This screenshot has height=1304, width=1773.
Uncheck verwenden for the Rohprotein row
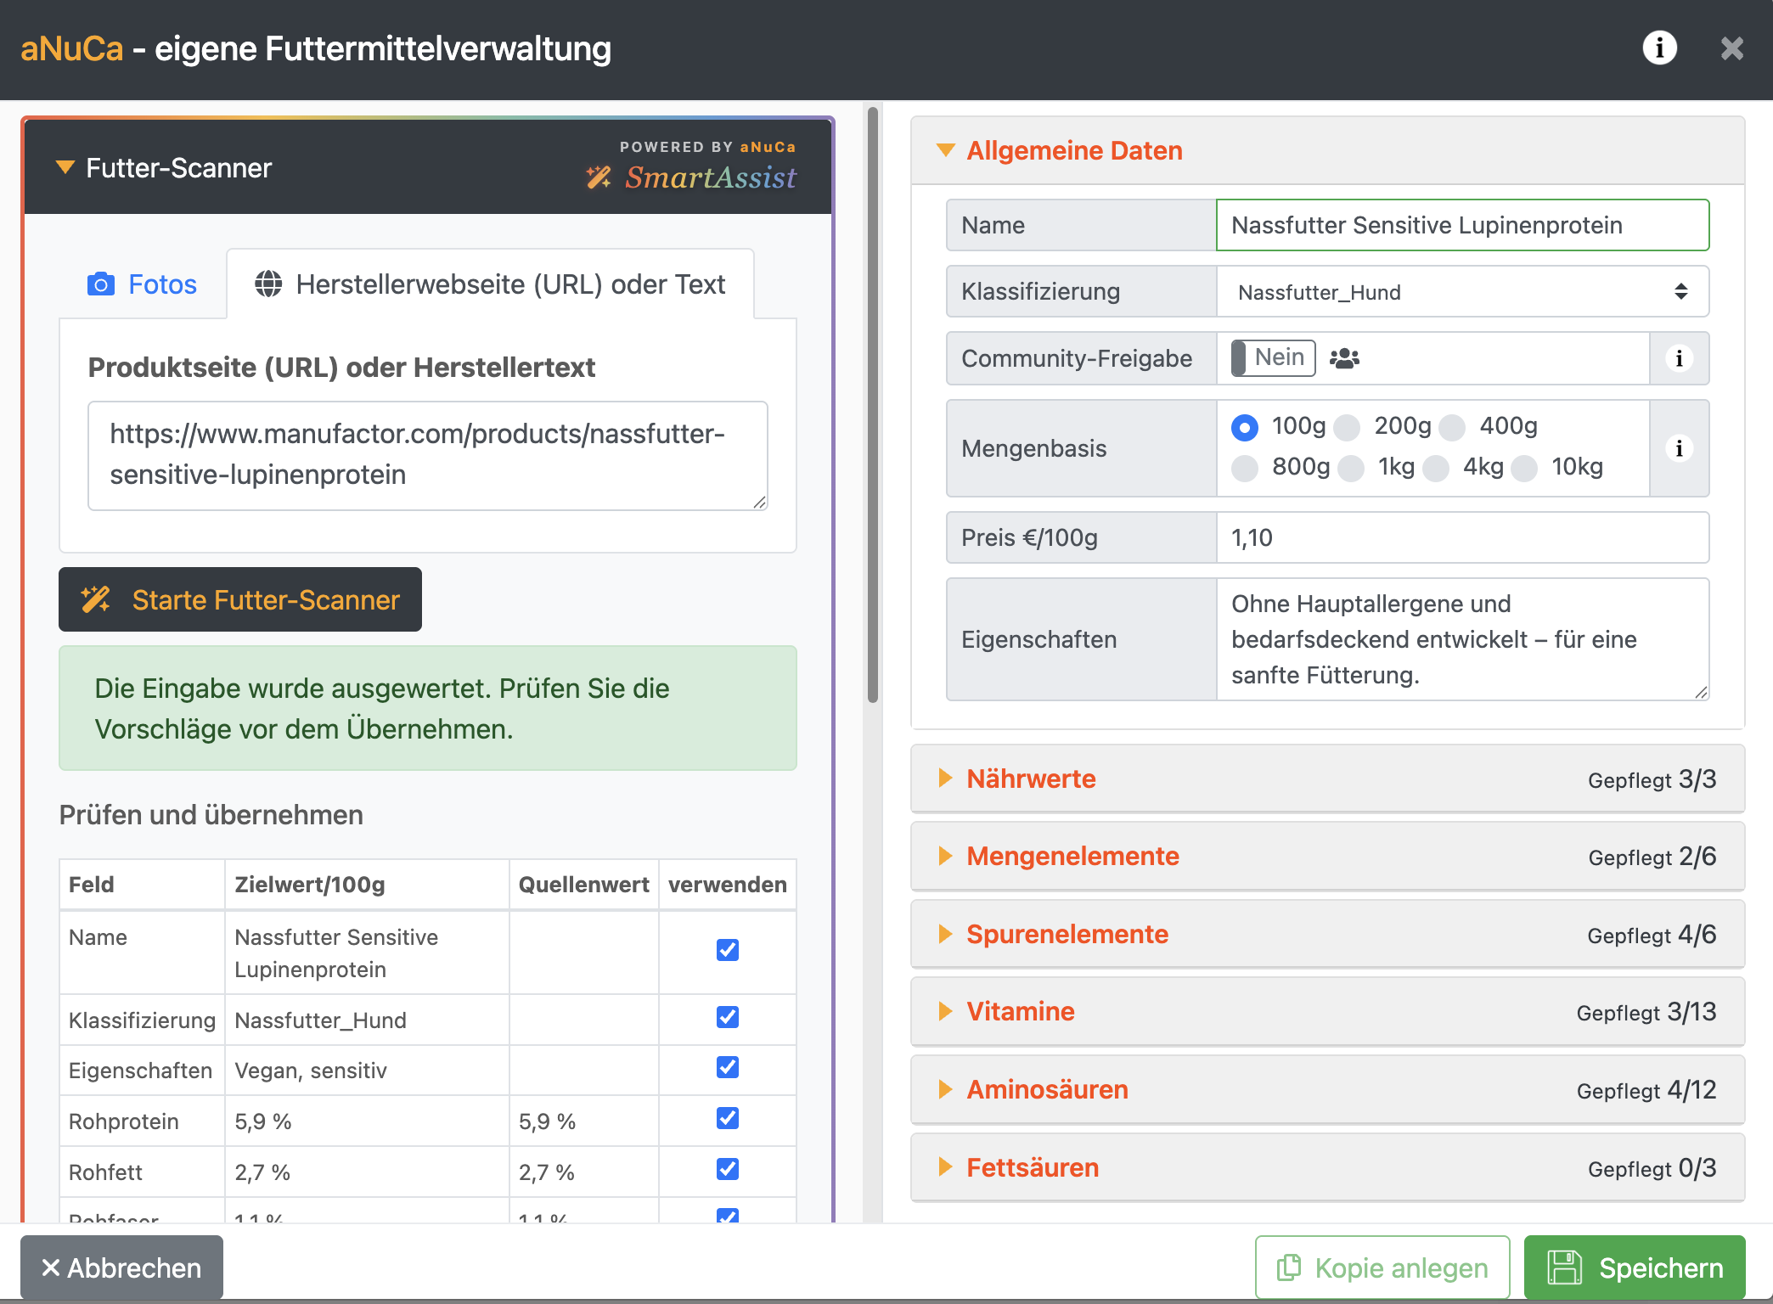pos(727,1118)
